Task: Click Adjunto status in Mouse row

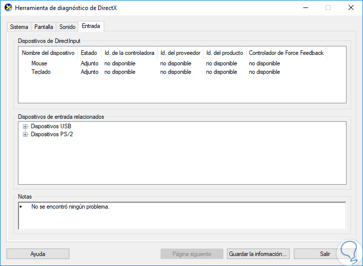Action: (89, 63)
